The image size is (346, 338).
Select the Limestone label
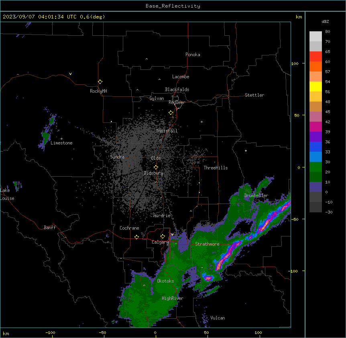tap(61, 143)
